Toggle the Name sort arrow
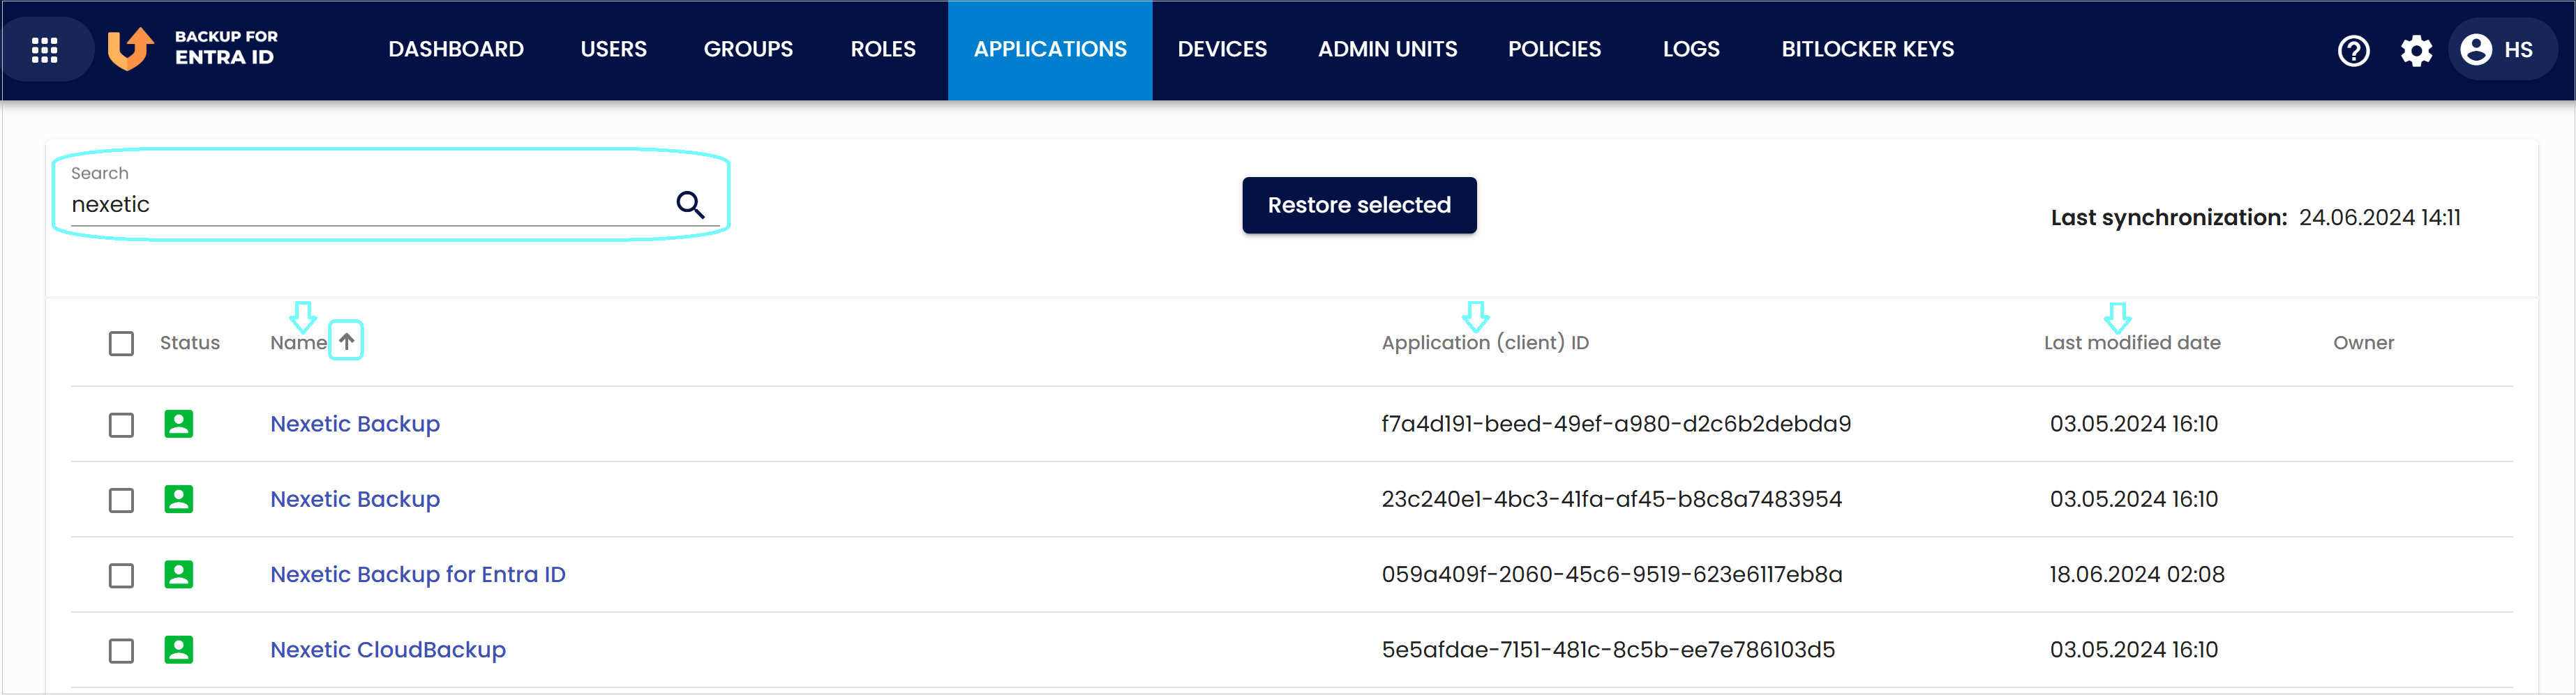 (x=346, y=342)
